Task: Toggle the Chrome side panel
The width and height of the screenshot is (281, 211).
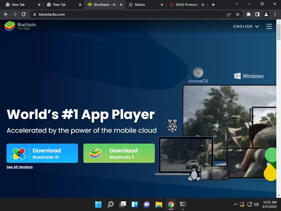Action: click(257, 14)
